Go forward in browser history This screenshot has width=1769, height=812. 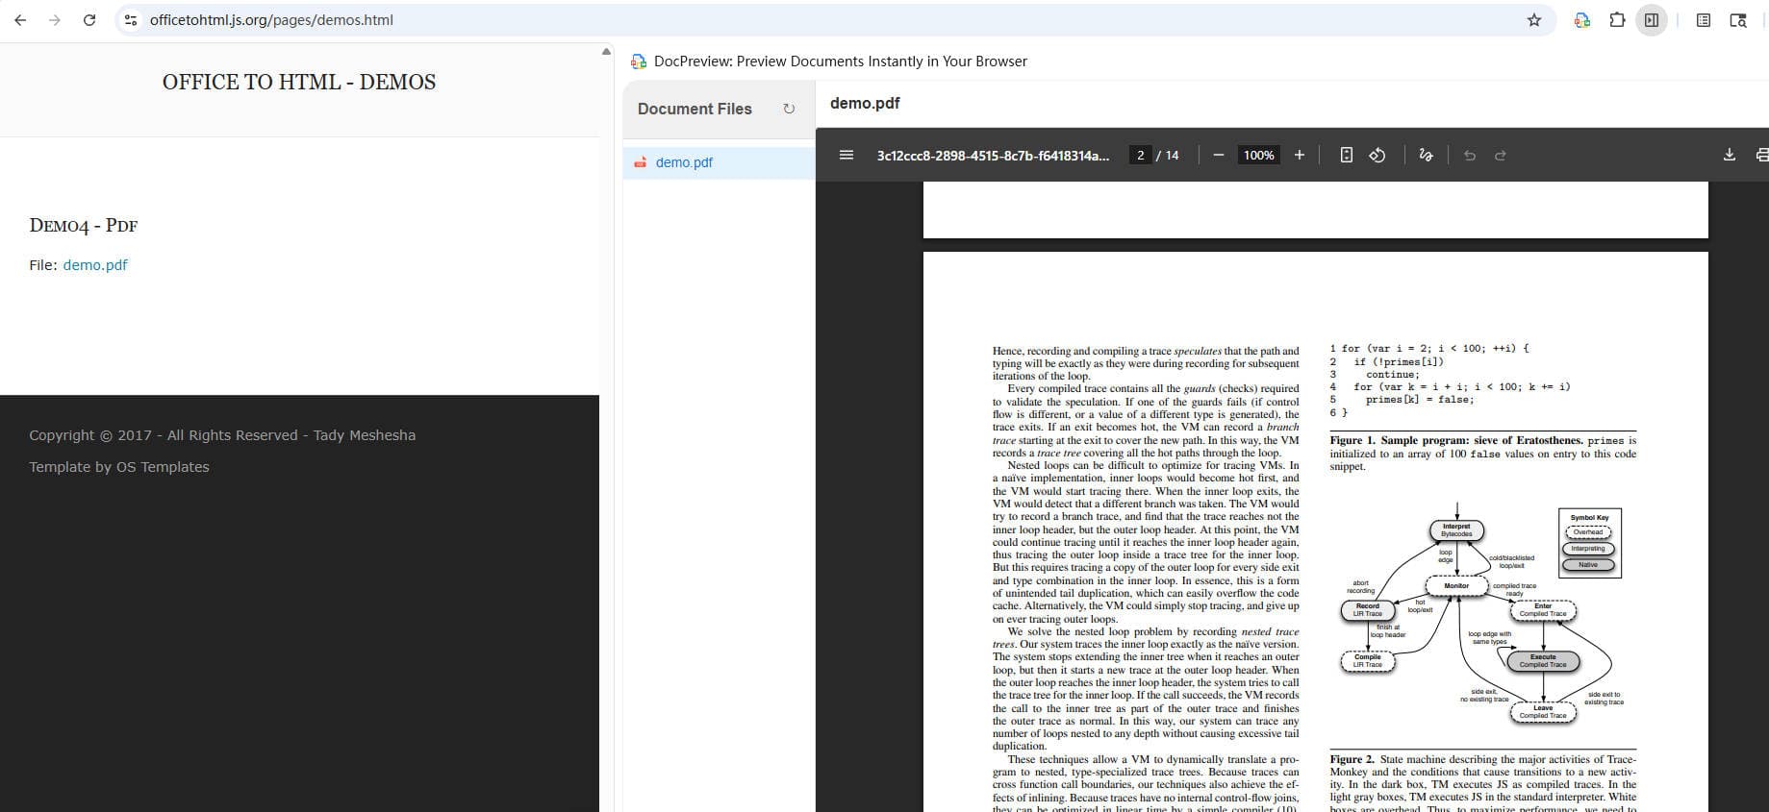(55, 19)
